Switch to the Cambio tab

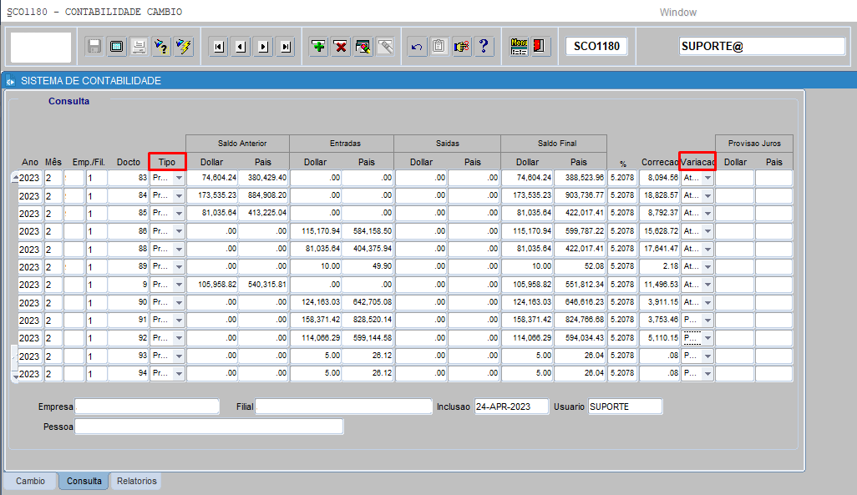(30, 481)
